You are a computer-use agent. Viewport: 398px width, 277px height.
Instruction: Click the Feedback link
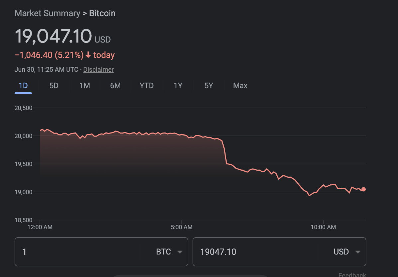[352, 275]
